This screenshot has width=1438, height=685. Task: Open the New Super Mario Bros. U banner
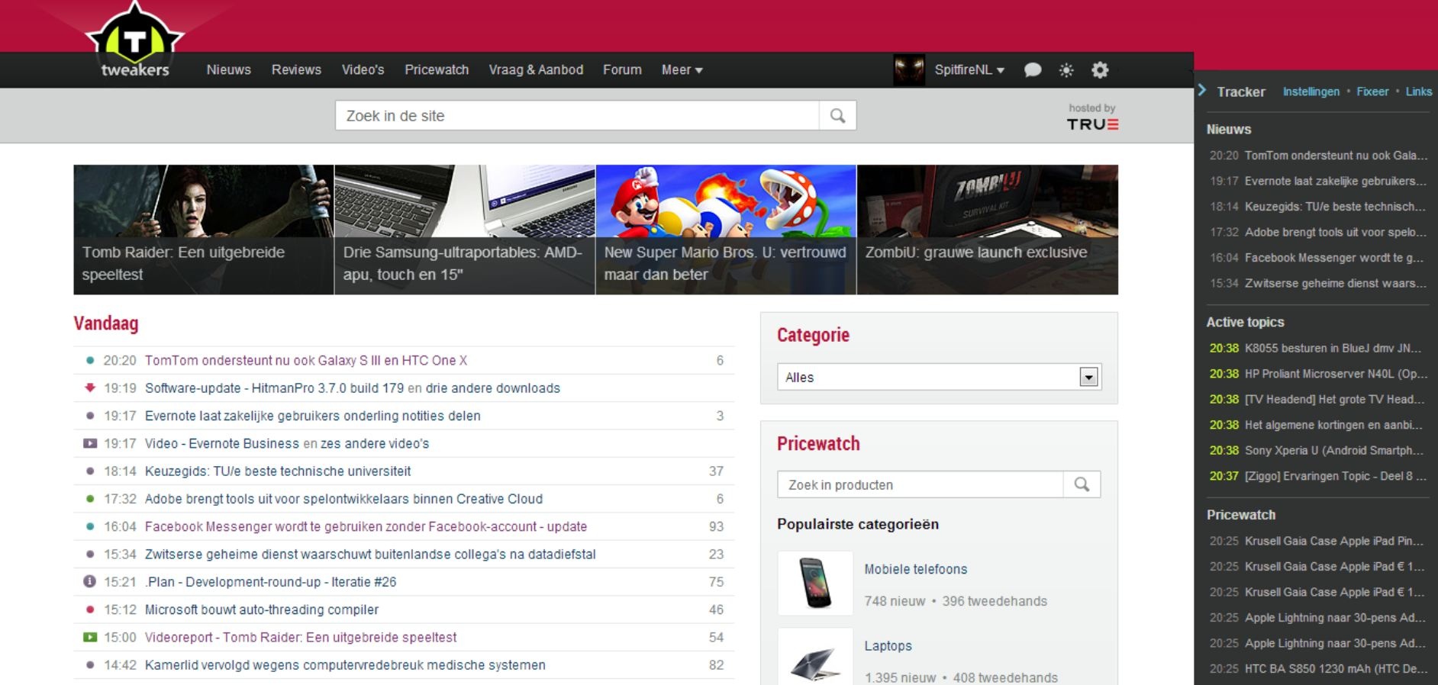(x=726, y=230)
